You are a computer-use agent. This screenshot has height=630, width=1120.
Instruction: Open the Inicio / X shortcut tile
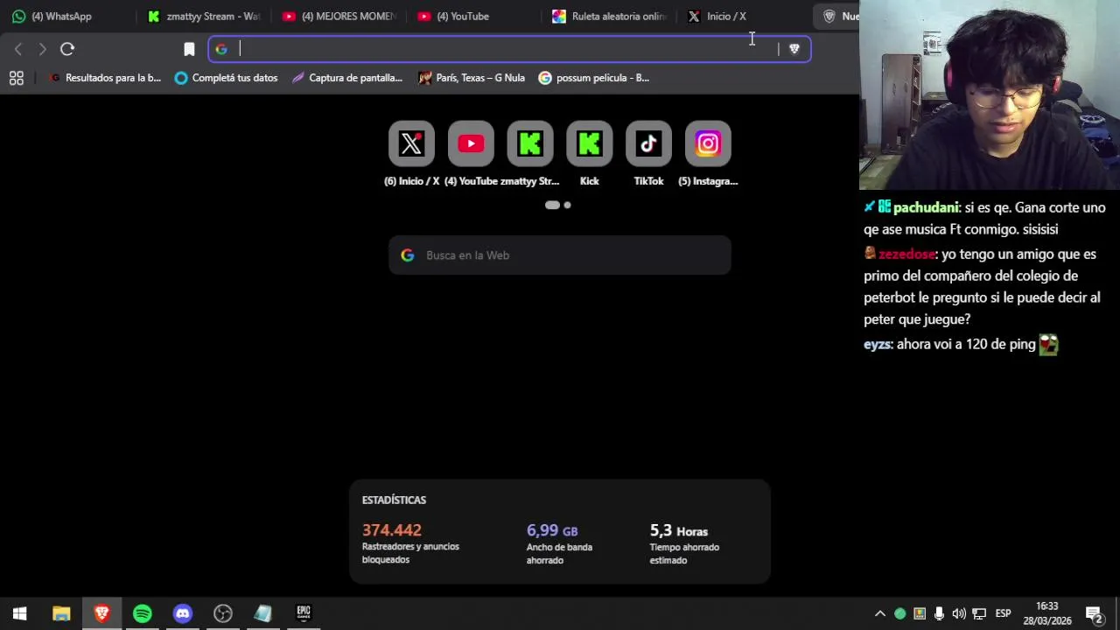[x=411, y=143]
